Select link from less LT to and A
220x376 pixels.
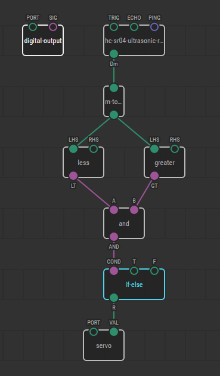[x=94, y=193]
